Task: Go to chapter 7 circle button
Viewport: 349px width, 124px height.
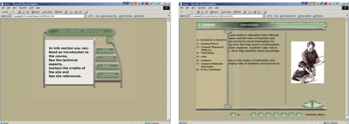Action: [x=291, y=115]
